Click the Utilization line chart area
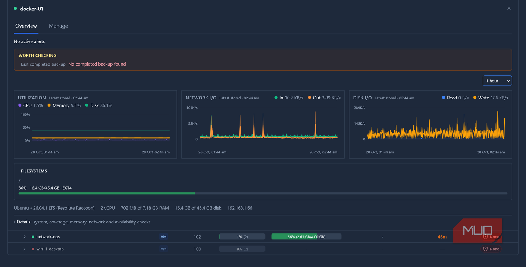The image size is (526, 267). pyautogui.click(x=101, y=128)
